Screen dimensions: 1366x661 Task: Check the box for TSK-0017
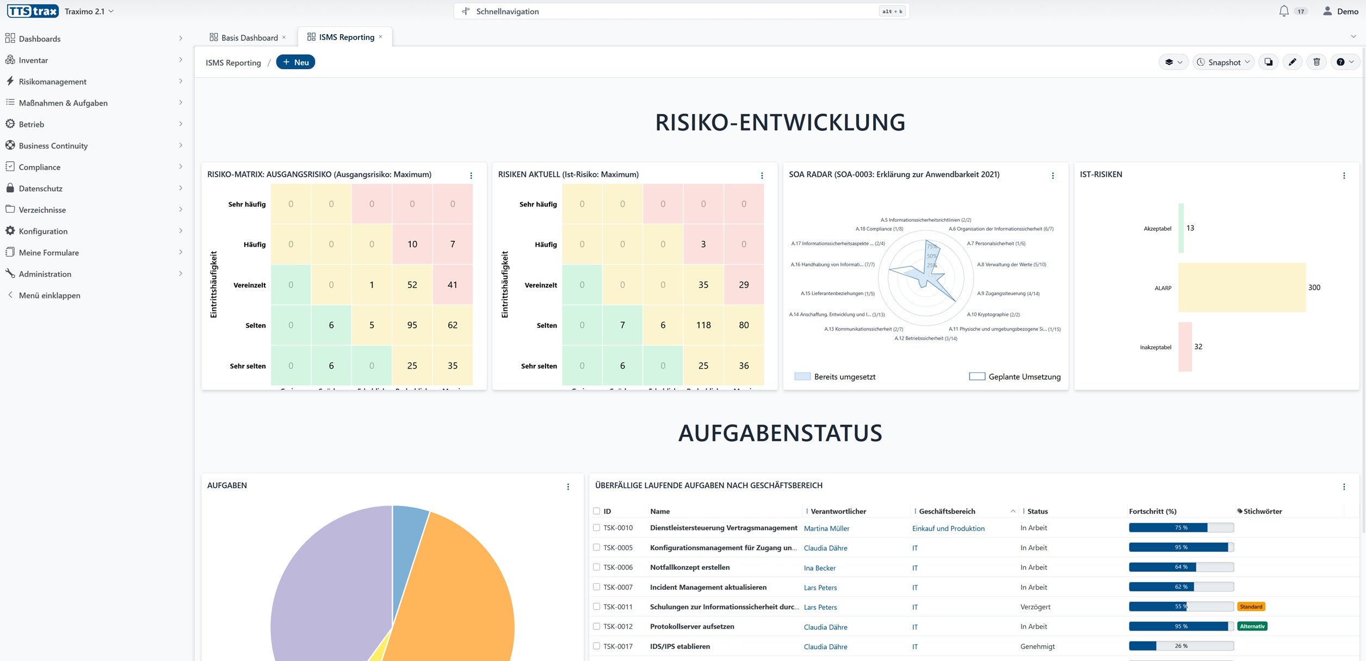[x=596, y=646]
